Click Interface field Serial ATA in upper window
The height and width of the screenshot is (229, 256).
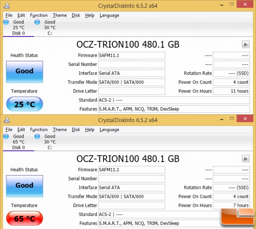[132, 73]
